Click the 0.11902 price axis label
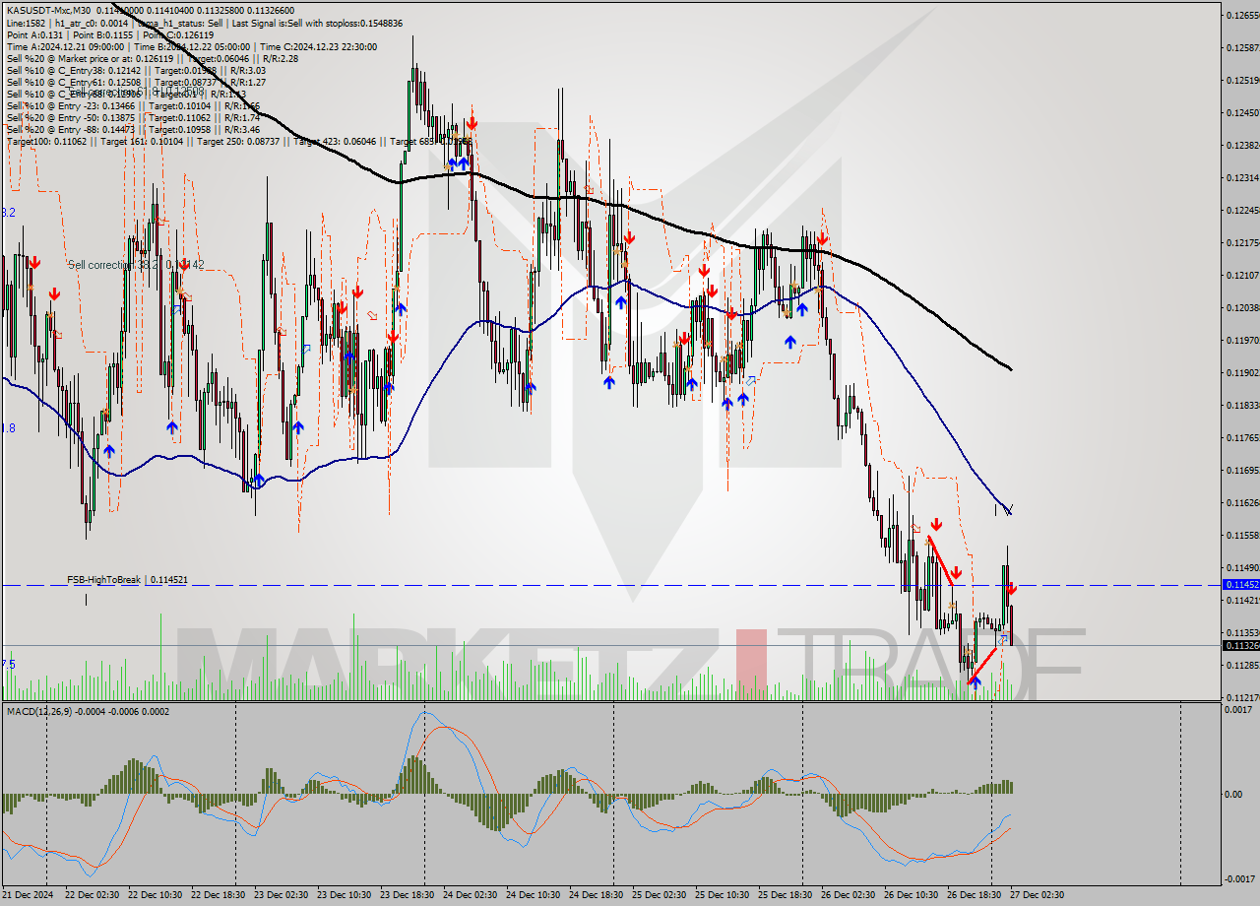The height and width of the screenshot is (906, 1260). (1241, 373)
